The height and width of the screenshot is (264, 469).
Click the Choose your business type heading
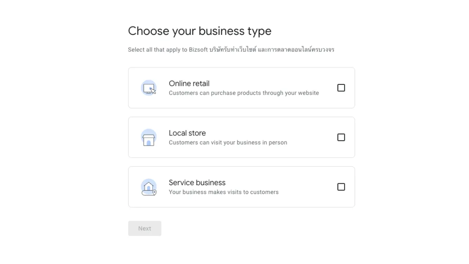(x=200, y=31)
